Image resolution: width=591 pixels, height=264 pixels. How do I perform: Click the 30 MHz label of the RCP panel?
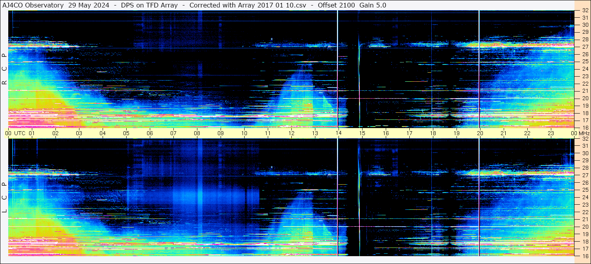pos(585,24)
